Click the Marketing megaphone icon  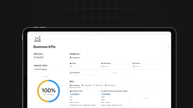click(102, 63)
